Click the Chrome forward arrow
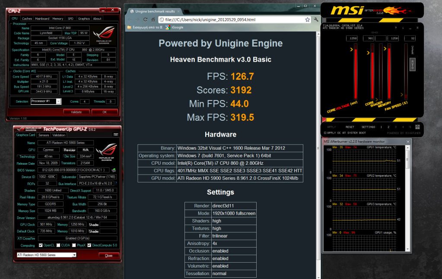This screenshot has width=442, height=279. pyautogui.click(x=137, y=20)
